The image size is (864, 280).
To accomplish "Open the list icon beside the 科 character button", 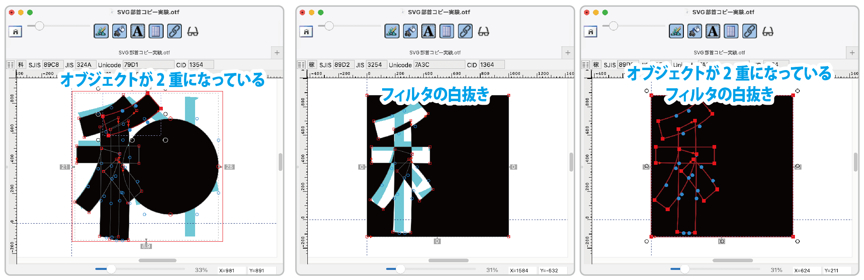I will click(x=11, y=65).
